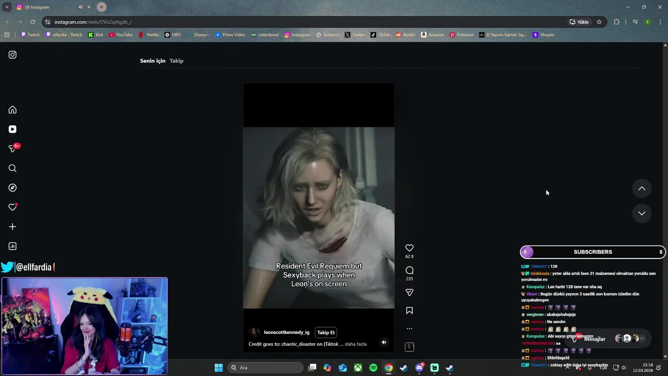Open Discord from the taskbar
The image size is (668, 376).
419,368
